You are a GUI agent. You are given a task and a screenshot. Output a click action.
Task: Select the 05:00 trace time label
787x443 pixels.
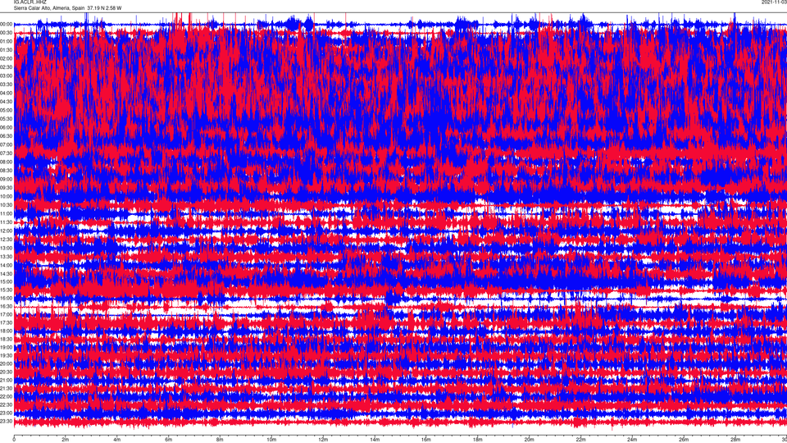pos(6,110)
